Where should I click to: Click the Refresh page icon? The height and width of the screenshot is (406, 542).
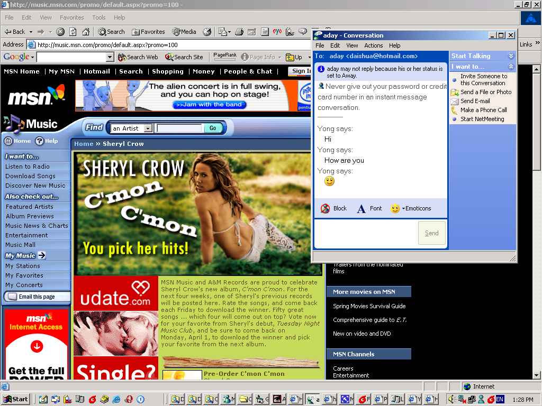(73, 32)
